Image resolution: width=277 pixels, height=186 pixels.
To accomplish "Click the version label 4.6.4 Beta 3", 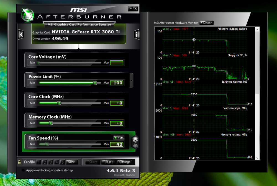I will tap(121, 171).
